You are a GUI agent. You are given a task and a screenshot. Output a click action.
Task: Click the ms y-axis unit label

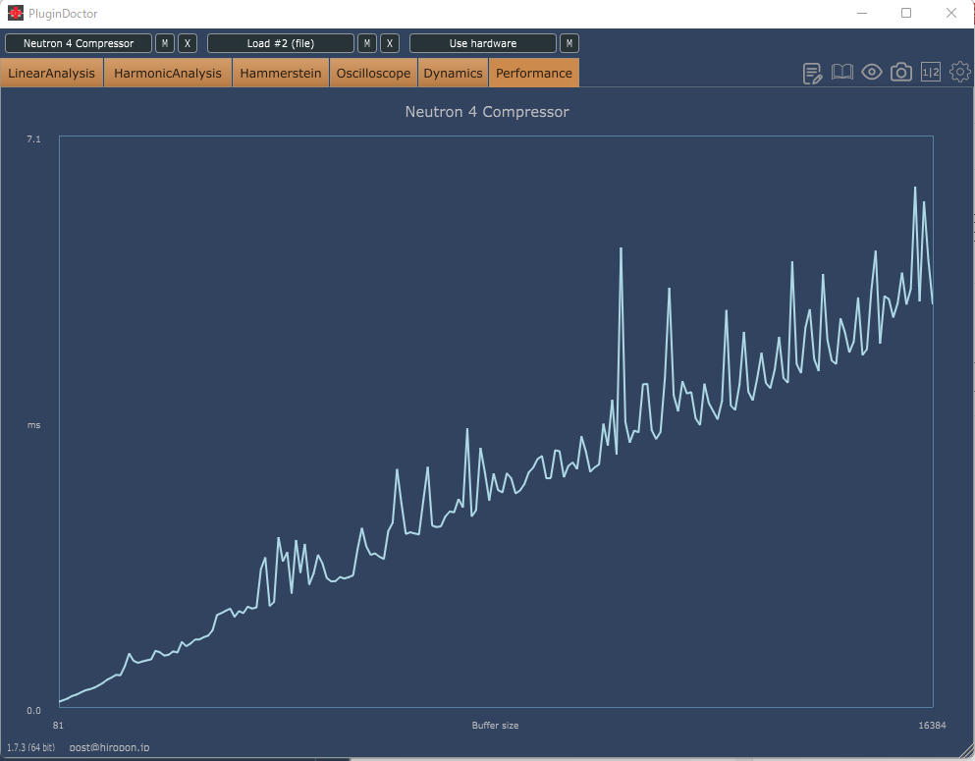click(33, 425)
